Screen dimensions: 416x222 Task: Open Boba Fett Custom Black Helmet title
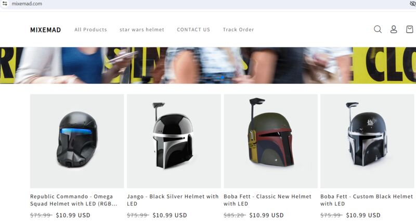click(367, 200)
